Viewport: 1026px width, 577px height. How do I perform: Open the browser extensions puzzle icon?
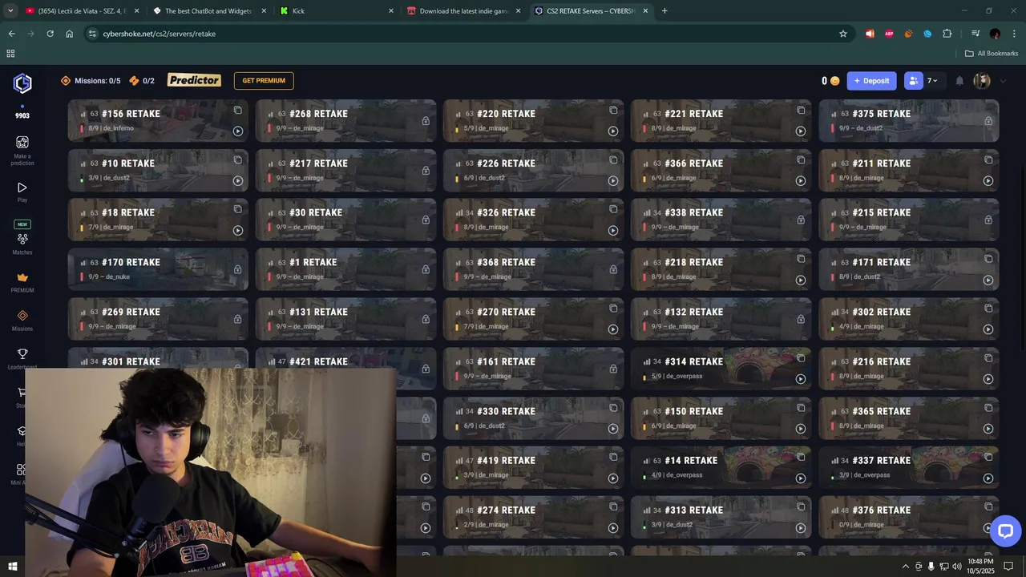947,34
